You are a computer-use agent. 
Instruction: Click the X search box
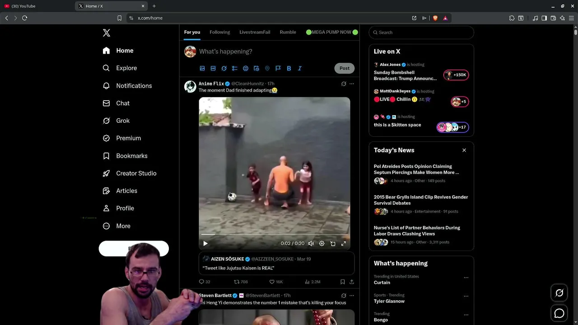[421, 32]
